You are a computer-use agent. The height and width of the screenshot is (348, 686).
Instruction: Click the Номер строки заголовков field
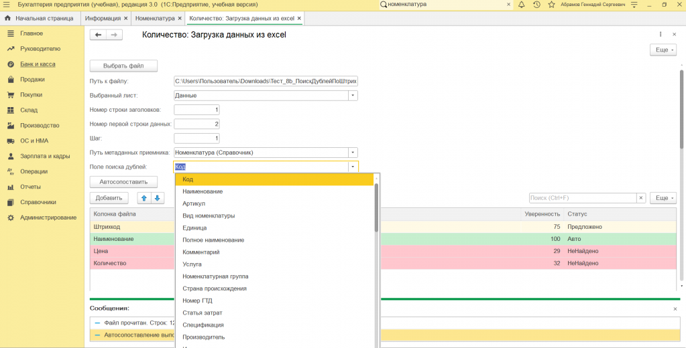click(196, 110)
